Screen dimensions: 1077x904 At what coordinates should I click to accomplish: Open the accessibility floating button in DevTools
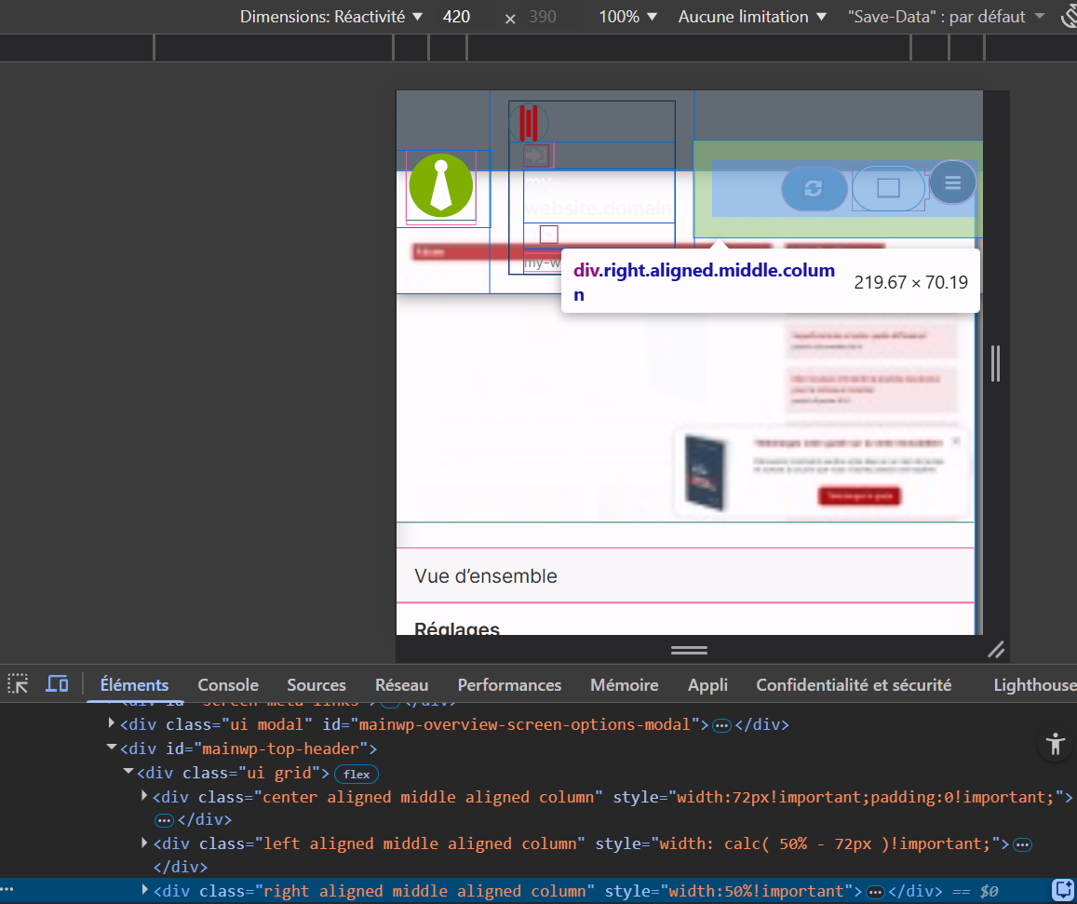coord(1055,744)
